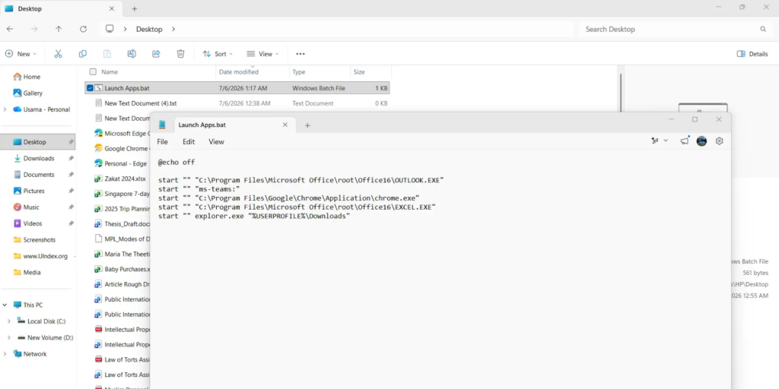
Task: Open Videos in the navigation pane
Action: [33, 223]
